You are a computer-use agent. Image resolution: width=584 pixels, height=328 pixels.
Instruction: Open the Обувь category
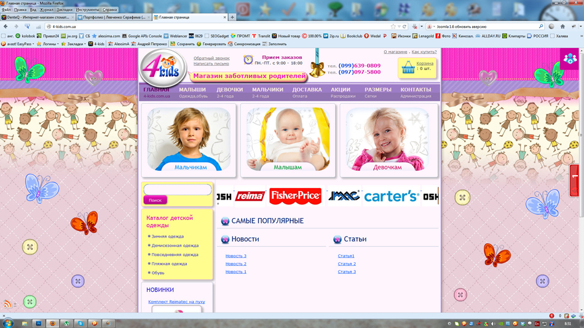pyautogui.click(x=157, y=273)
